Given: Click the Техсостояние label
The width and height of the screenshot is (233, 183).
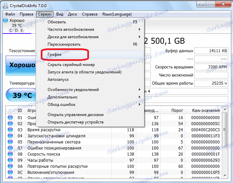Looking at the screenshot, I should [x=22, y=51].
